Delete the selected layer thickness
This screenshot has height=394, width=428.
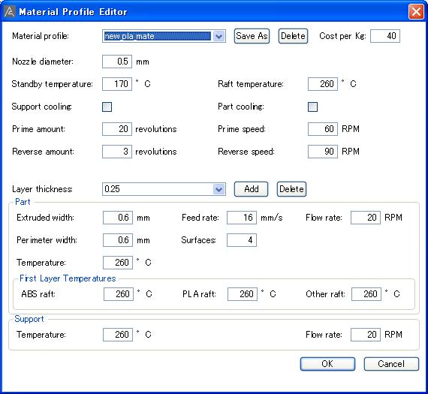(291, 189)
